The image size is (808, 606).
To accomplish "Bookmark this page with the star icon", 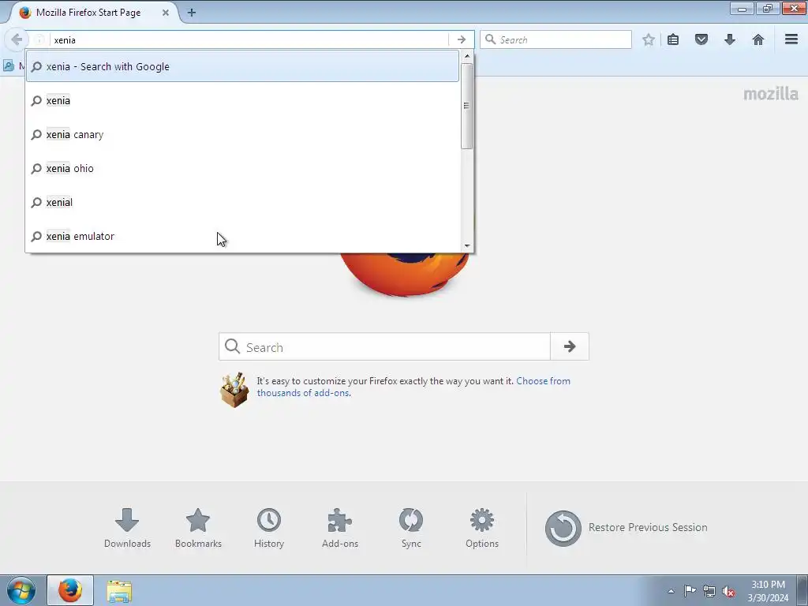I will point(649,39).
